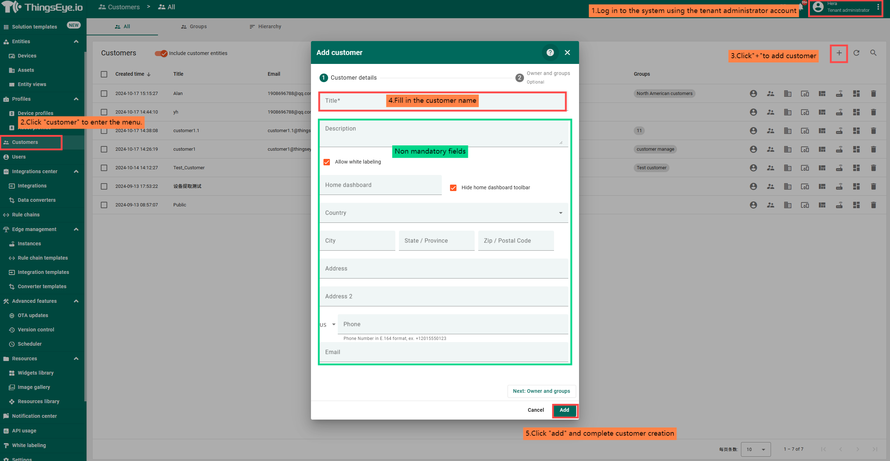The width and height of the screenshot is (890, 461).
Task: Delete the Alan customer via trash icon
Action: (x=873, y=94)
